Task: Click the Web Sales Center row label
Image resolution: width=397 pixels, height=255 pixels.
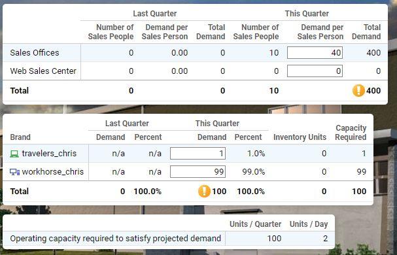Action: (43, 71)
